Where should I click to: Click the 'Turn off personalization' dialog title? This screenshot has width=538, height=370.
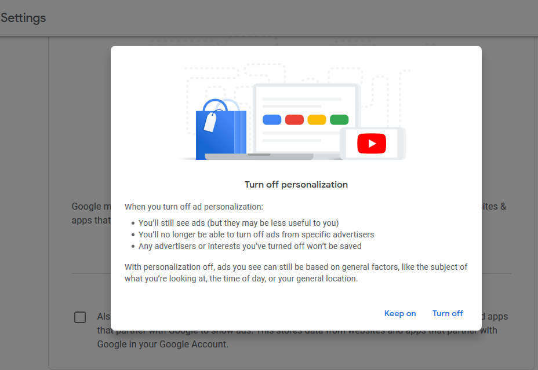tap(296, 185)
